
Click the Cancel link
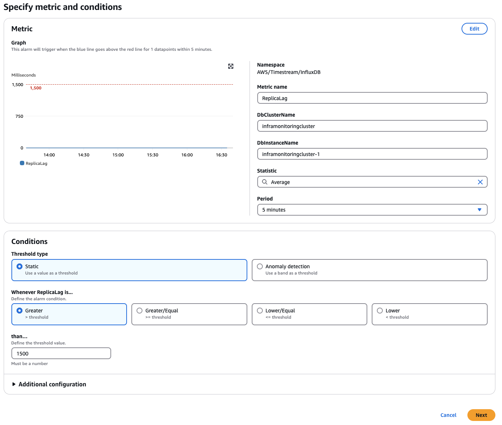click(x=448, y=415)
